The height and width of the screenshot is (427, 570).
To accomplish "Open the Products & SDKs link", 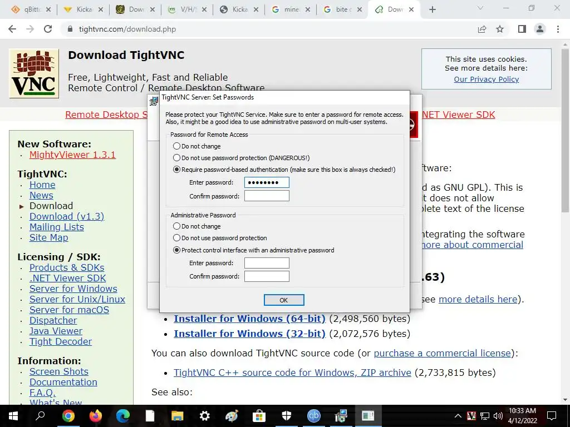I will (67, 267).
